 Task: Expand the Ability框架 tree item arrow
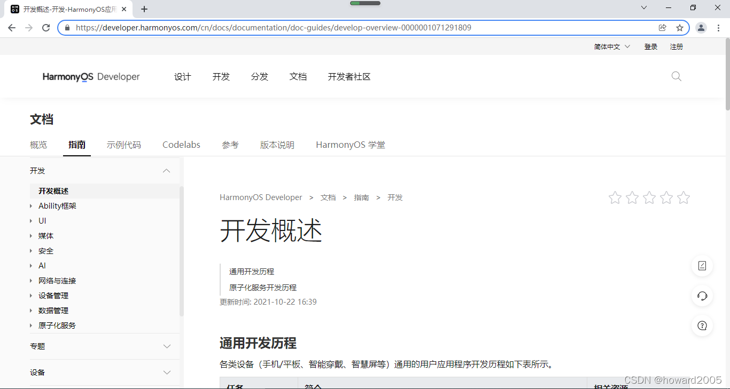click(x=32, y=205)
